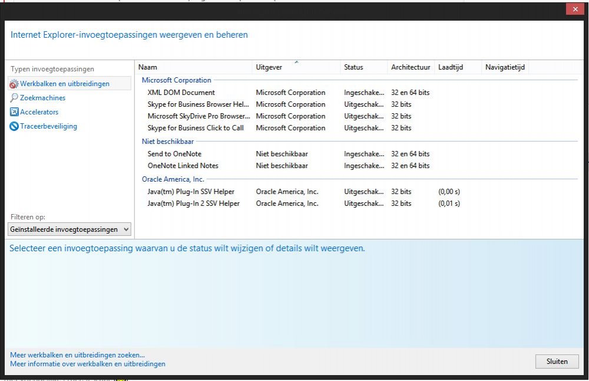Select Java(tm) Plug-In 2 SSV Helper
The width and height of the screenshot is (589, 381).
(193, 203)
